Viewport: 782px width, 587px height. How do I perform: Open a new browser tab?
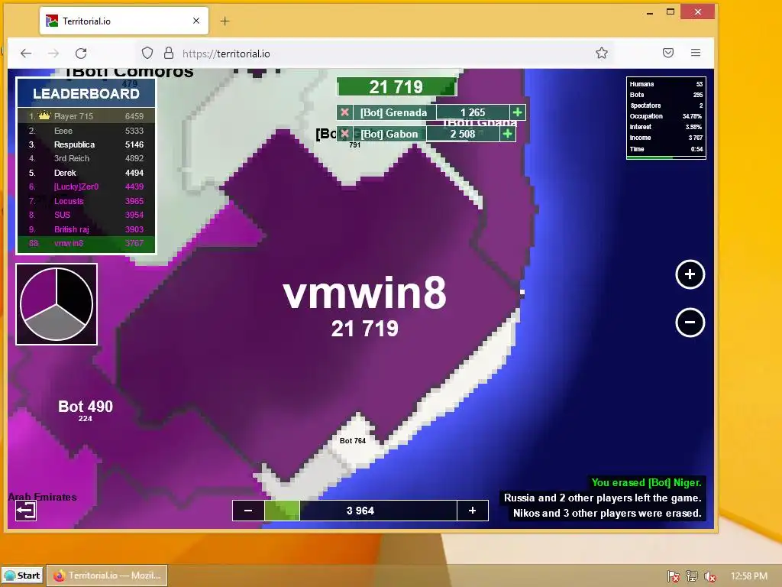pos(225,21)
